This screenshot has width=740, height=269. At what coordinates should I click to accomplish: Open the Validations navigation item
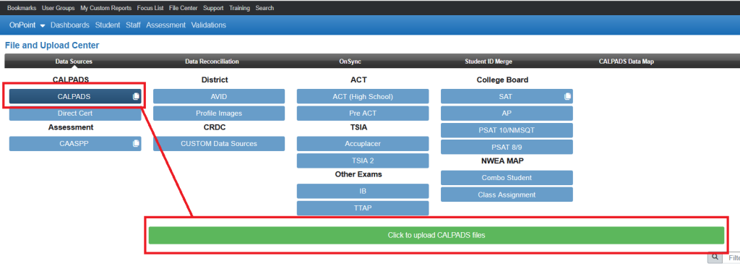point(209,25)
